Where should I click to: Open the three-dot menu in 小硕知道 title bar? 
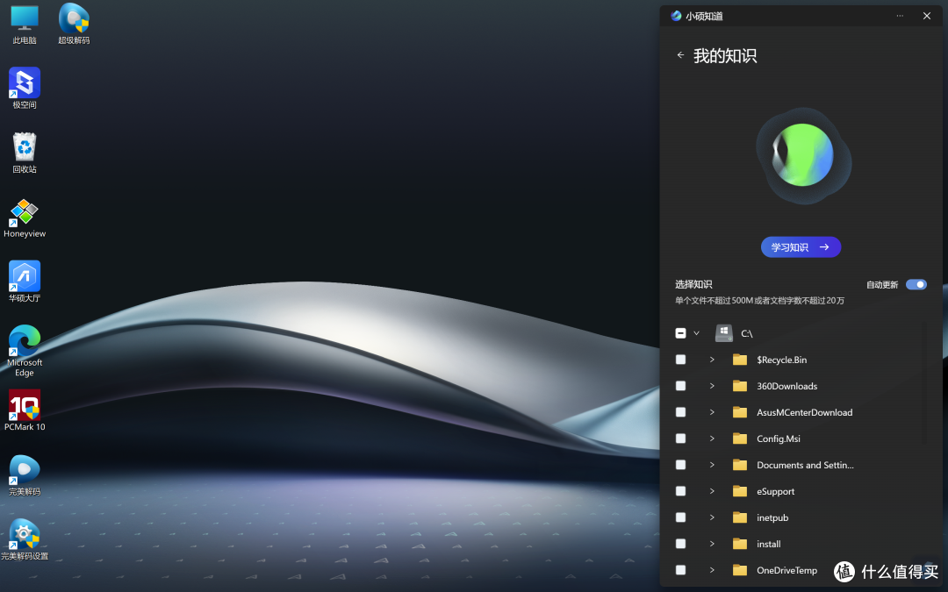(900, 16)
